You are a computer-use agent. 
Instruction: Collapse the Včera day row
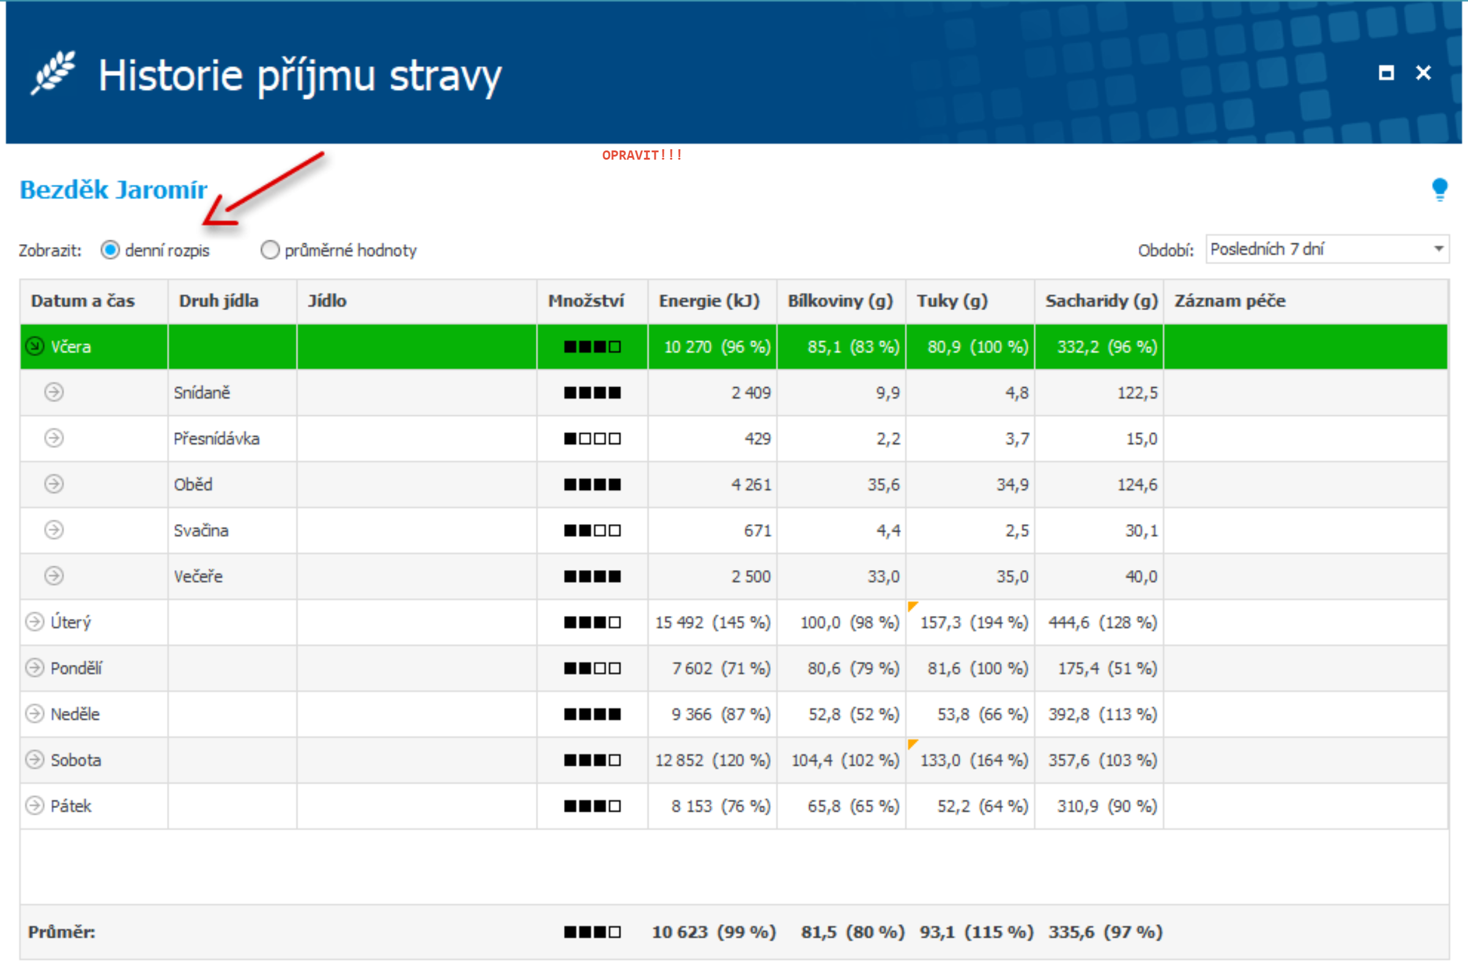pos(35,346)
